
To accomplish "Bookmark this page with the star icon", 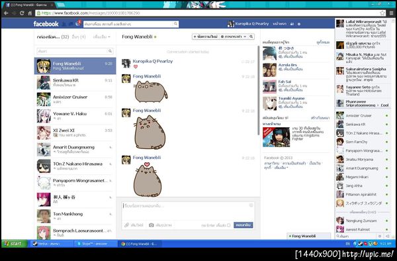I will pos(382,13).
